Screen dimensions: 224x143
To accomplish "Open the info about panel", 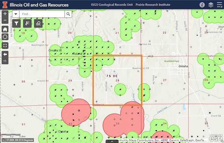I will (x=202, y=5).
